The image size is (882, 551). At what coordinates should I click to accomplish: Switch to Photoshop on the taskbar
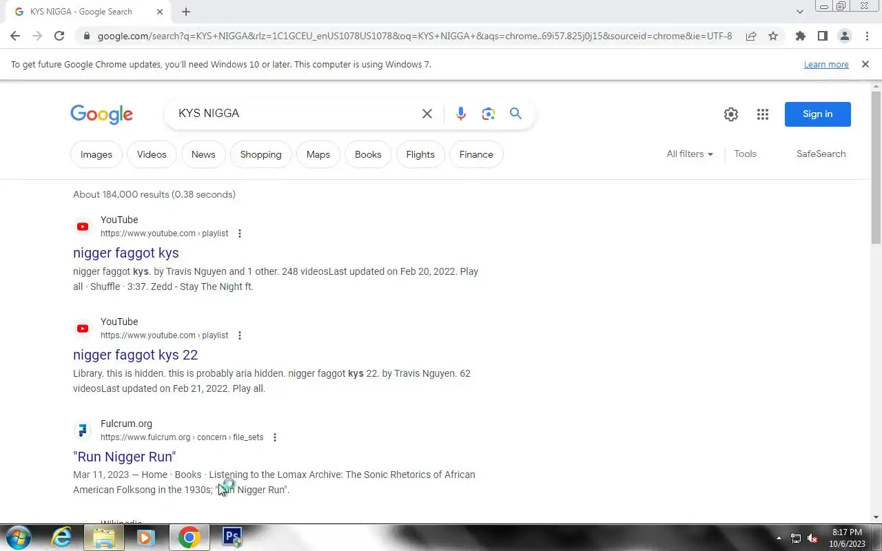click(232, 537)
